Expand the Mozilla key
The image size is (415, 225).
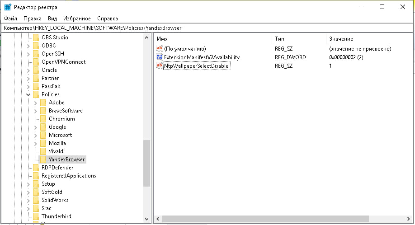tap(35, 144)
